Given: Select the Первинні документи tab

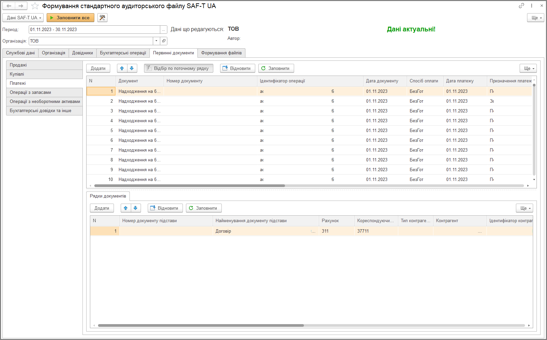Looking at the screenshot, I should click(173, 53).
